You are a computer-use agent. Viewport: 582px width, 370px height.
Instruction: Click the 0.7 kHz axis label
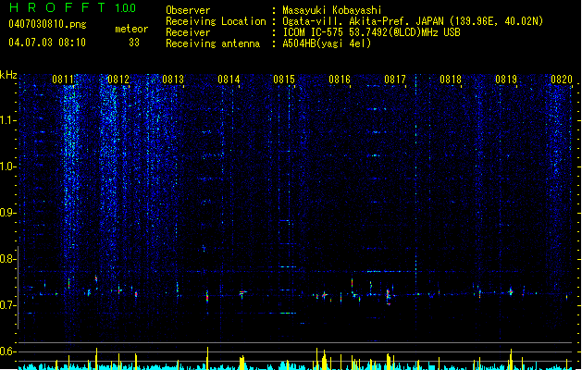[x=8, y=305]
